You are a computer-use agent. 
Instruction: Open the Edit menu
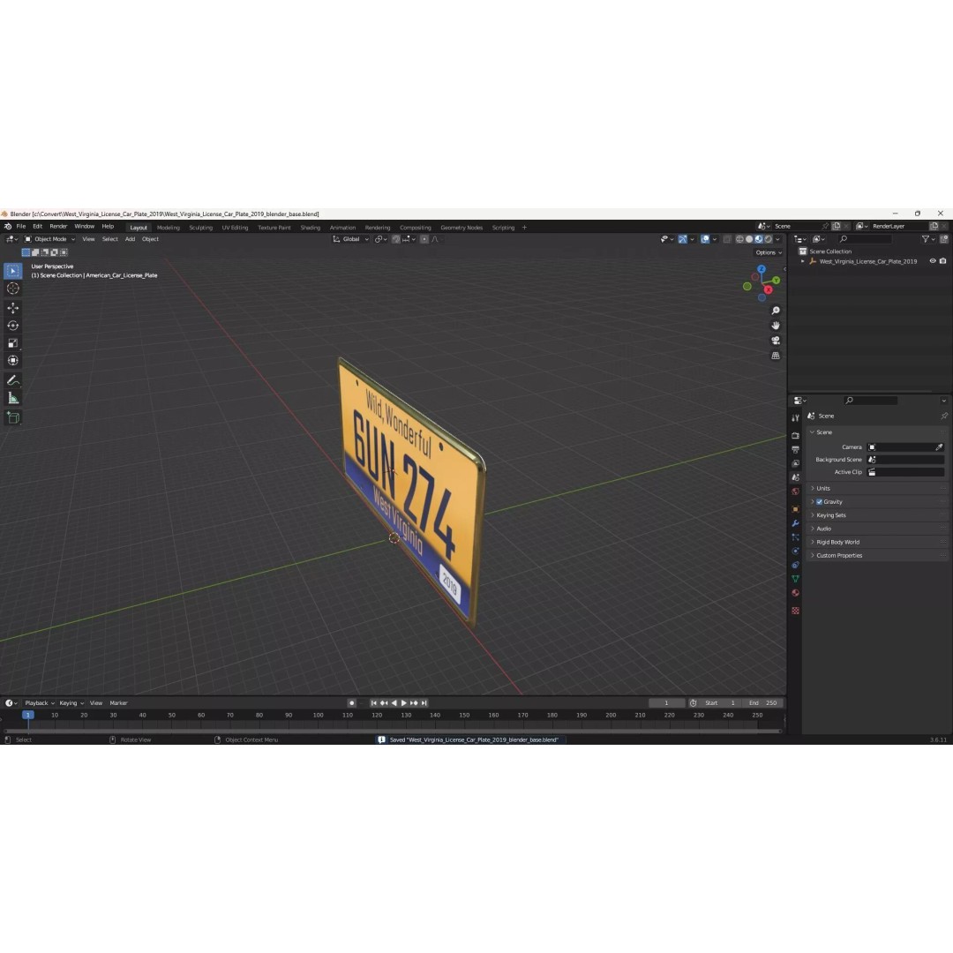coord(38,227)
